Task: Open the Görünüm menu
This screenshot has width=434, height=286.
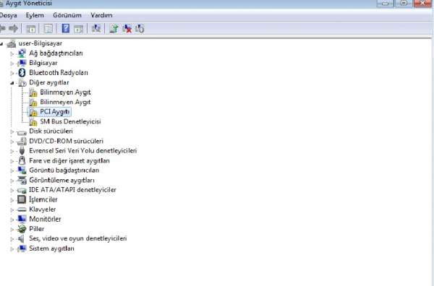Action: [67, 15]
